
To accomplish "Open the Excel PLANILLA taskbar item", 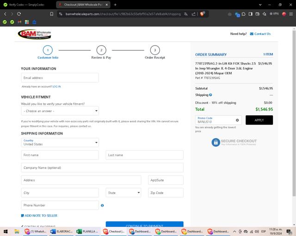I will (87, 231).
